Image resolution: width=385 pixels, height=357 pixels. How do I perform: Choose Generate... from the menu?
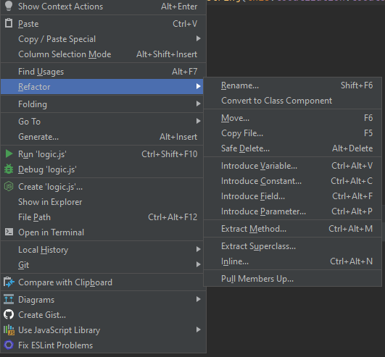102,137
